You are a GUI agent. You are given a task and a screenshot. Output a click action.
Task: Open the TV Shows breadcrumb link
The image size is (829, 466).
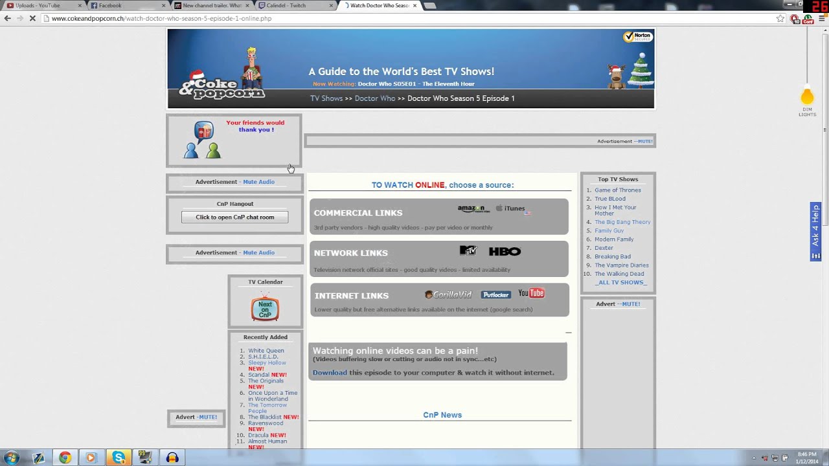tap(326, 98)
